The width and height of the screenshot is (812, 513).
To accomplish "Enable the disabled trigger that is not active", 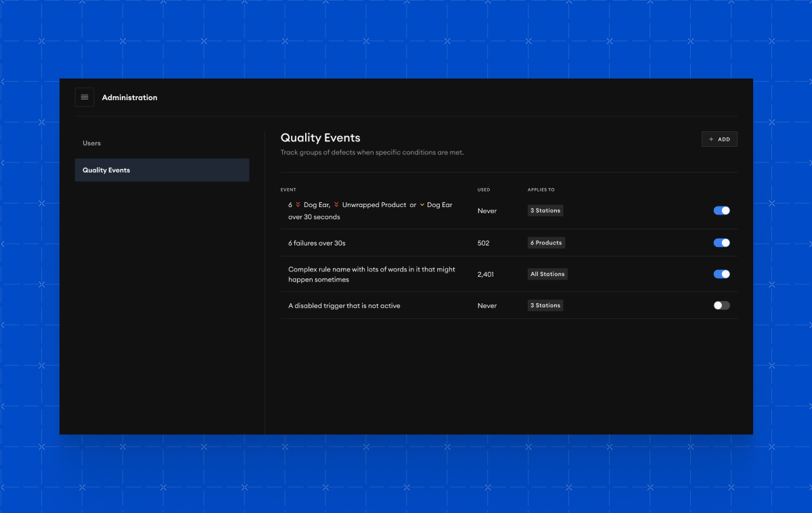I will (x=721, y=305).
